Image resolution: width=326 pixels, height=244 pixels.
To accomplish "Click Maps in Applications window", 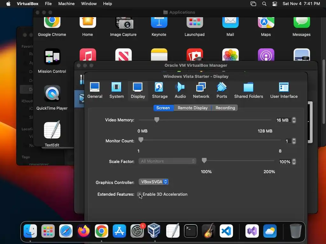I will click(266, 27).
